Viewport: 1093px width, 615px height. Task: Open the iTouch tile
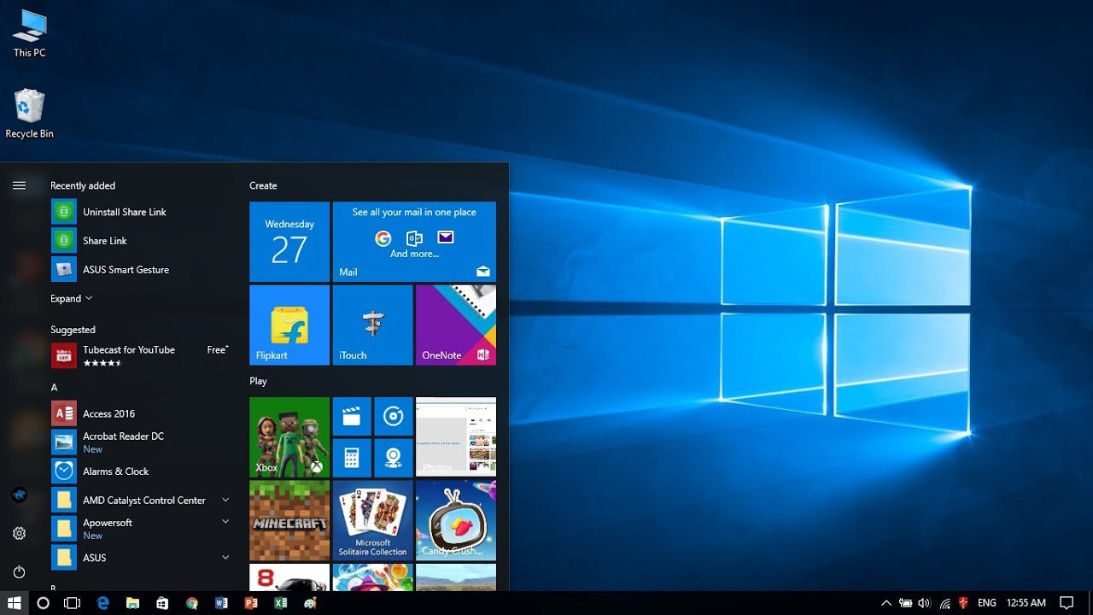372,325
